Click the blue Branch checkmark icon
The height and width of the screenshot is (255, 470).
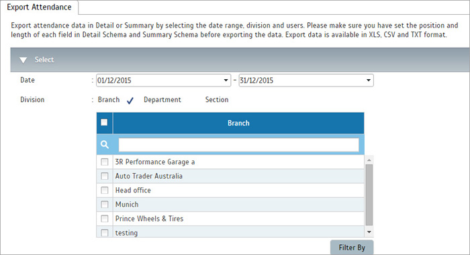[x=130, y=101]
